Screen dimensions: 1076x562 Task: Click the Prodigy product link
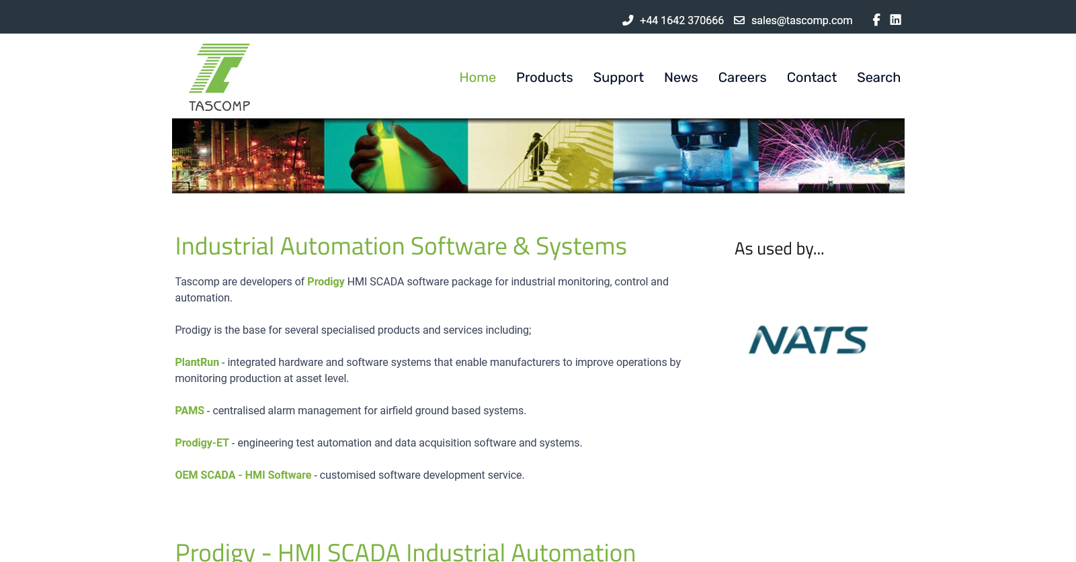[x=326, y=281]
